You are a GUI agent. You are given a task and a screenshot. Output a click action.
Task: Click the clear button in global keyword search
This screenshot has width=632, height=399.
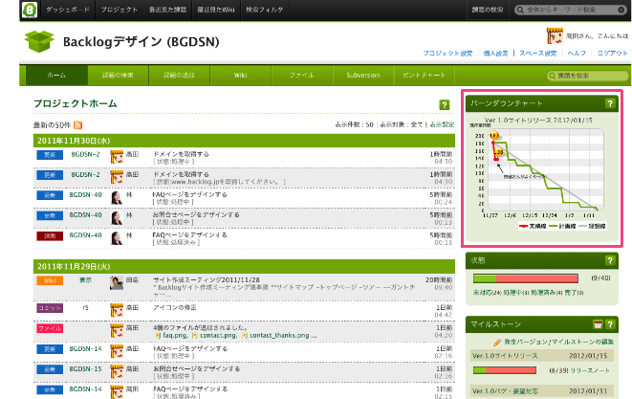[621, 10]
